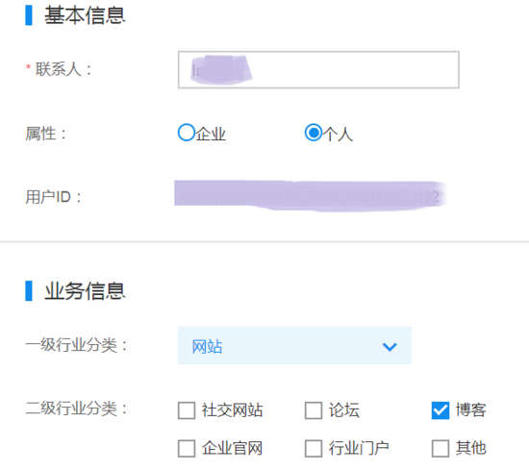The width and height of the screenshot is (529, 471).
Task: Click the blue bar beside 业务信息
Action: point(29,290)
